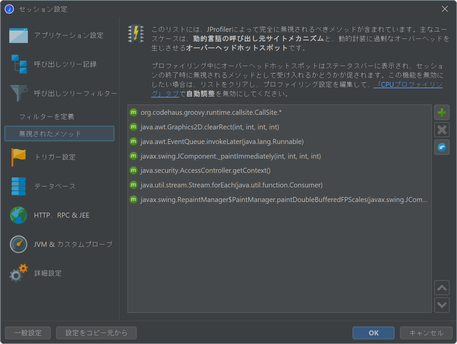This screenshot has height=344, width=457.
Task: Move selected entry down with the down arrow
Action: click(442, 305)
